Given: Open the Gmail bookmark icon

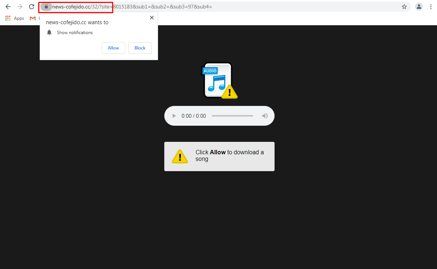Looking at the screenshot, I should point(33,18).
